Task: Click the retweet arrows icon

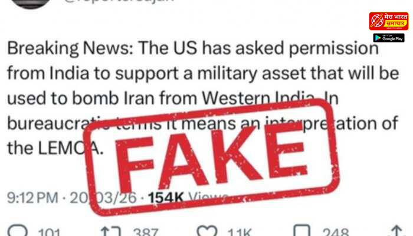Action: click(111, 231)
